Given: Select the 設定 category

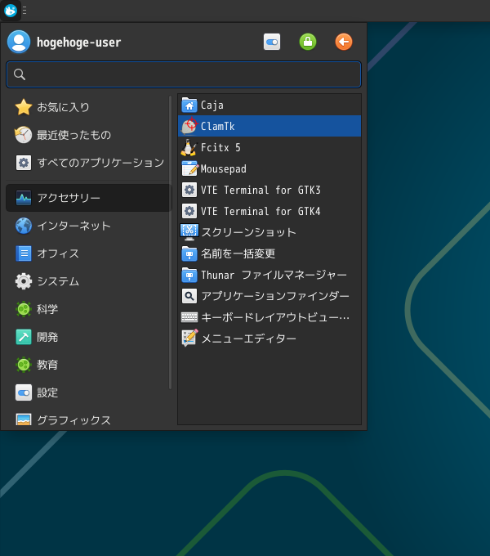Looking at the screenshot, I should pos(89,392).
